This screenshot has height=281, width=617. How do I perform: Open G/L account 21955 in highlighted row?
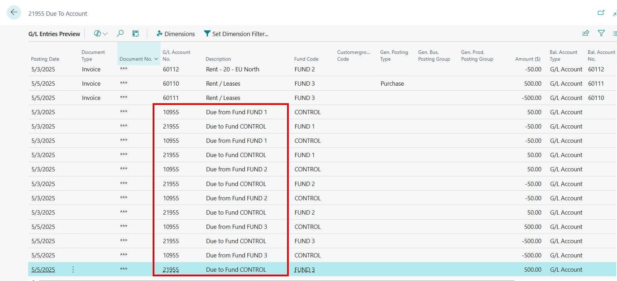pyautogui.click(x=171, y=270)
